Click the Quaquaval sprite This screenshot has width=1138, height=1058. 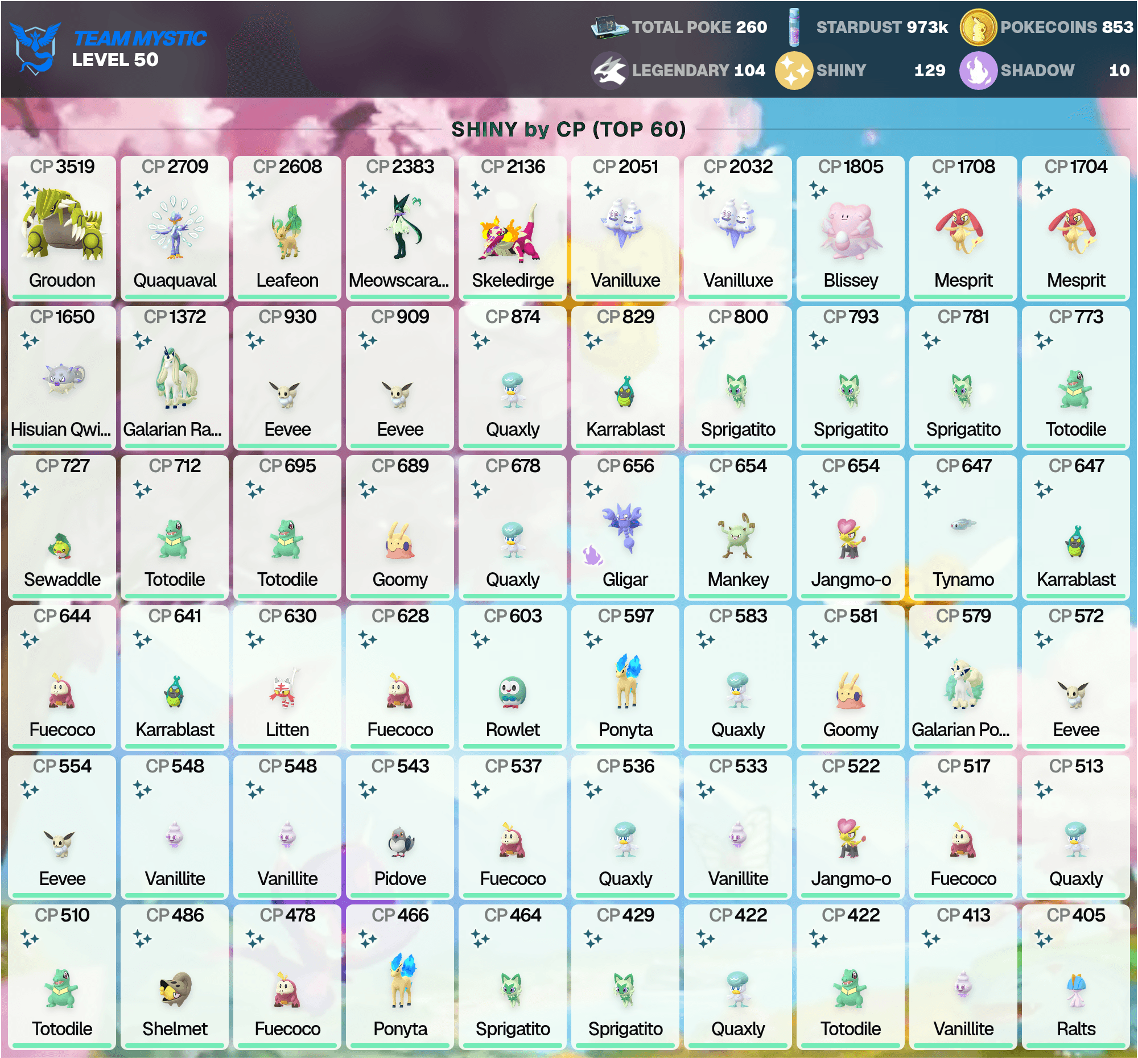(175, 227)
